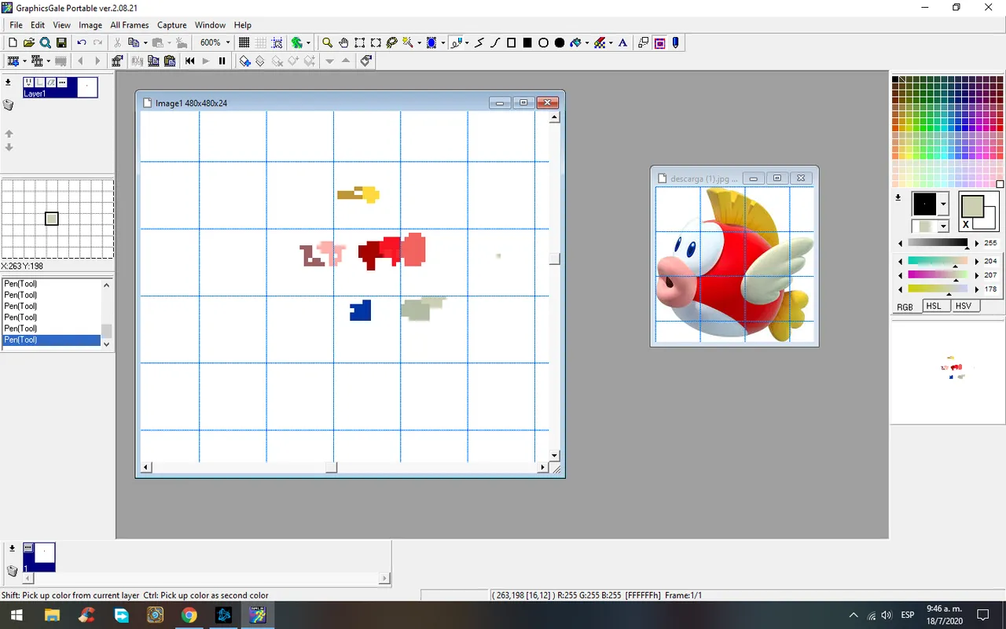
Task: Select the outlined rectangle tool
Action: [512, 42]
